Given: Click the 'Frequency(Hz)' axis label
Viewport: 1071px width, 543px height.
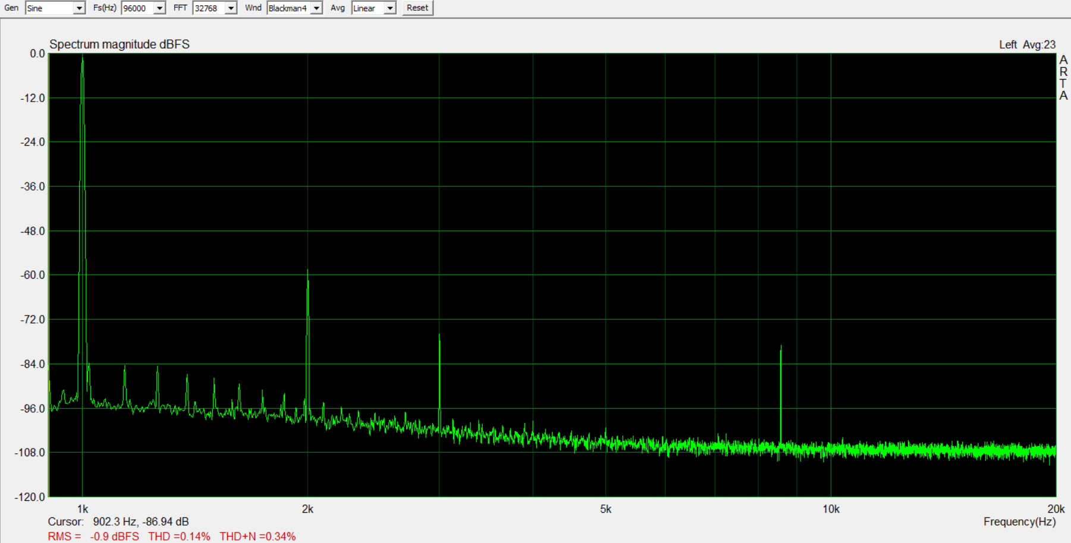Looking at the screenshot, I should click(1019, 522).
